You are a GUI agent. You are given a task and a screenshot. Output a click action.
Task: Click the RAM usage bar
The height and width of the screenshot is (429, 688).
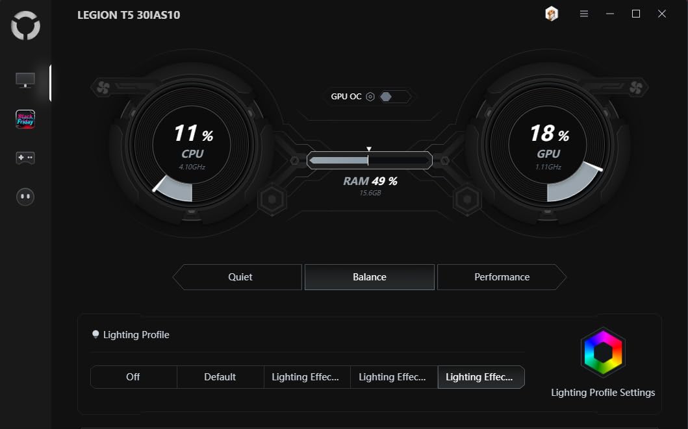pos(369,160)
